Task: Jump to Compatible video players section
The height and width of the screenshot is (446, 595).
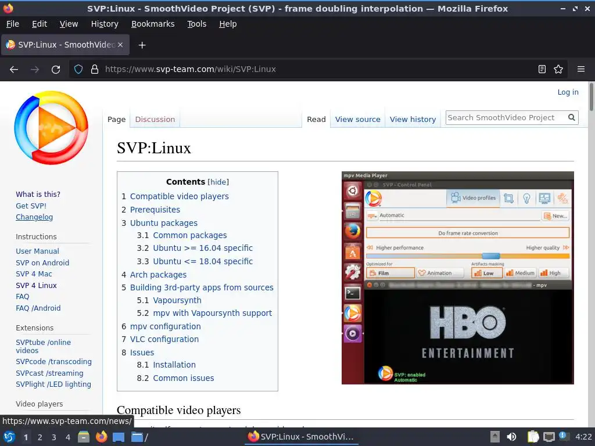Action: coord(180,196)
